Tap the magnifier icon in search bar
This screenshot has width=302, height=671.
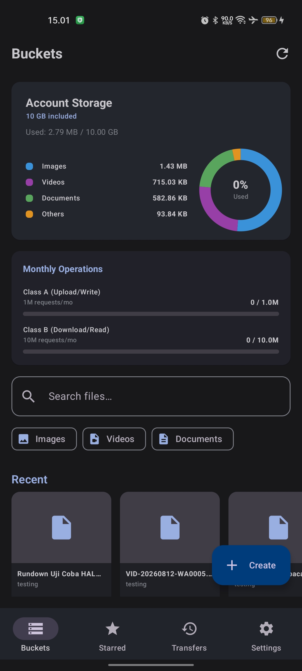click(x=28, y=396)
